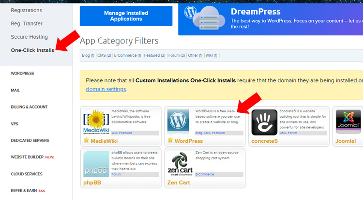Expand BILLING & ACCOUNT sidebar section
363x200 pixels.
point(29,107)
